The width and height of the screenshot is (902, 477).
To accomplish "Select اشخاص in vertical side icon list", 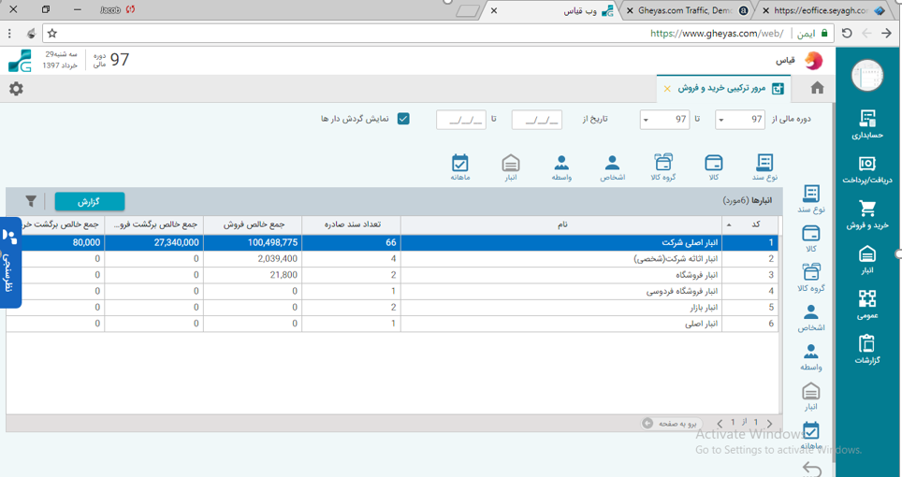I will (x=810, y=318).
